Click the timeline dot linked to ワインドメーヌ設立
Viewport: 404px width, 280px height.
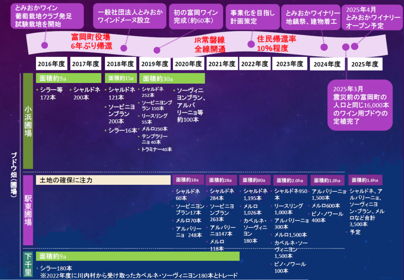124,48
